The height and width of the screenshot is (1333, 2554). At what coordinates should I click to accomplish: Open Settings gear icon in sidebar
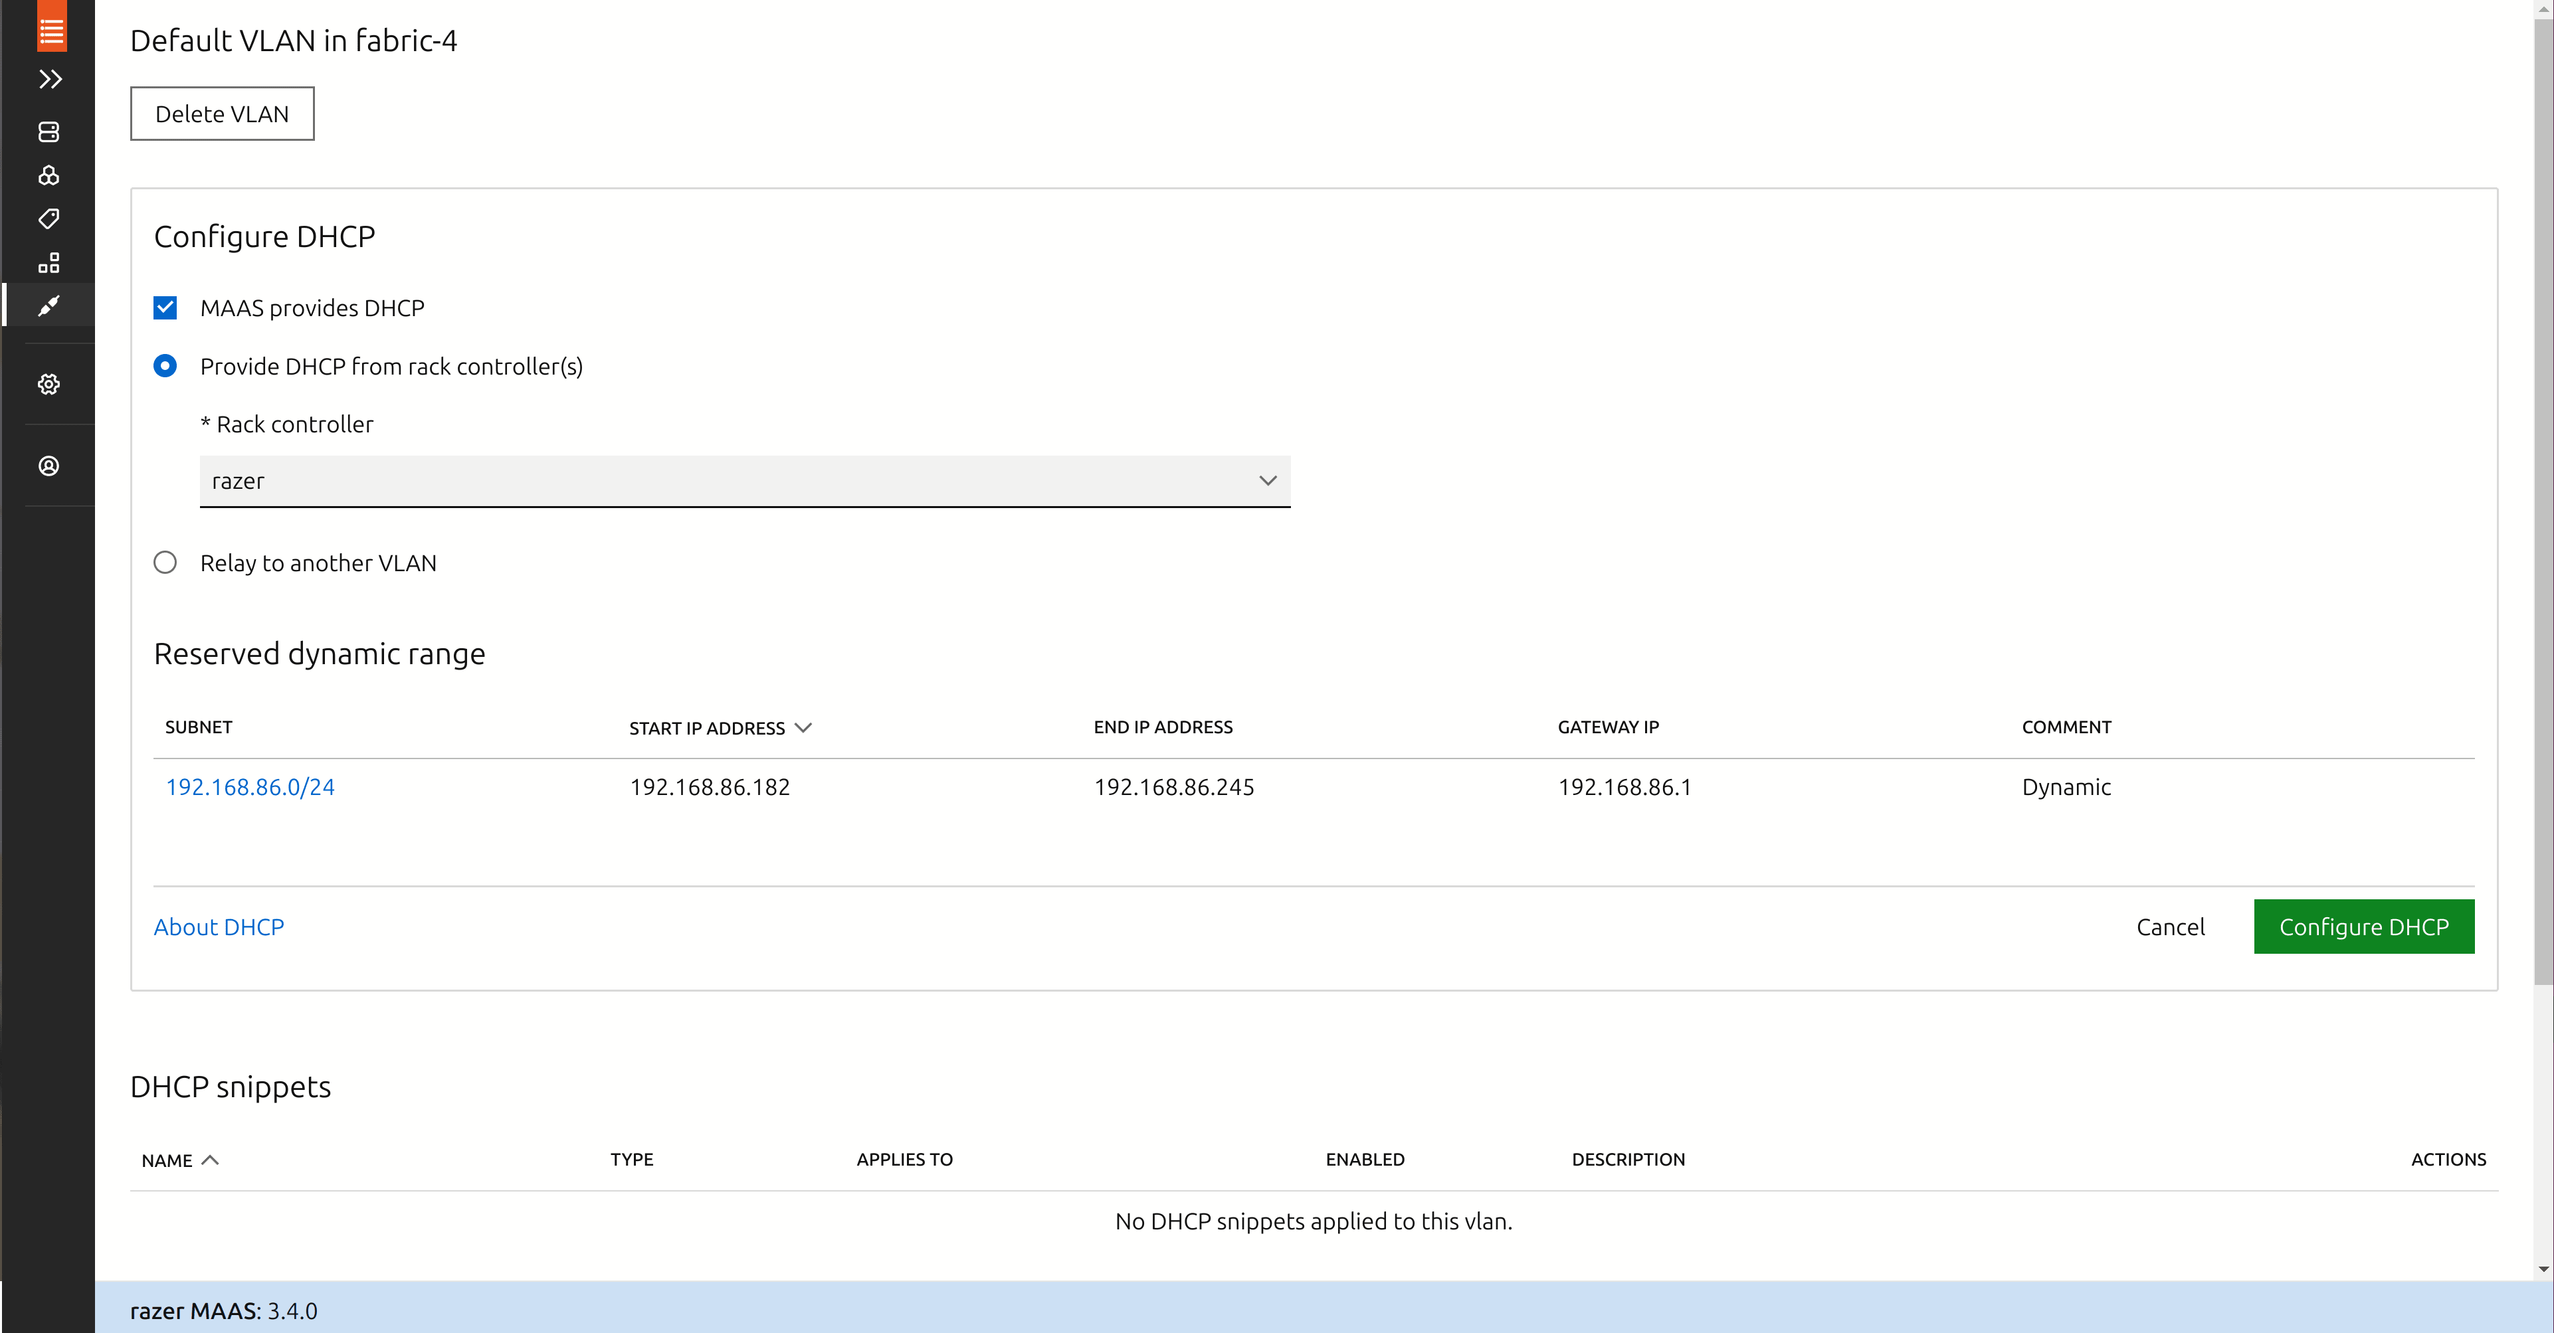click(x=49, y=385)
